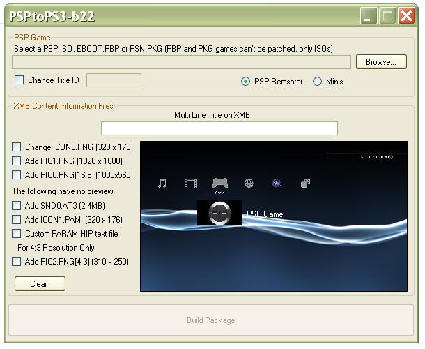
Task: Enable the Change Title ID checkbox
Action: tap(20, 80)
